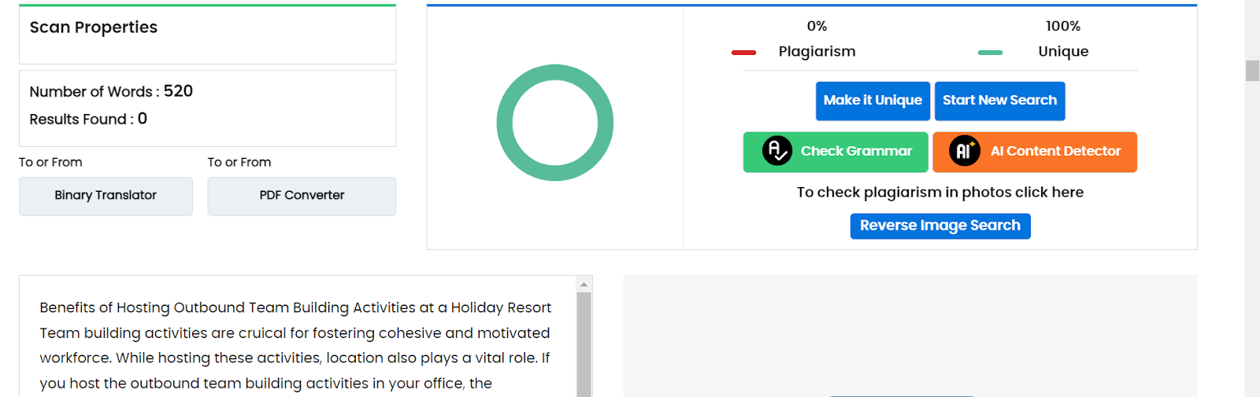1260x397 pixels.
Task: Open Reverse Image Search
Action: [x=940, y=226]
